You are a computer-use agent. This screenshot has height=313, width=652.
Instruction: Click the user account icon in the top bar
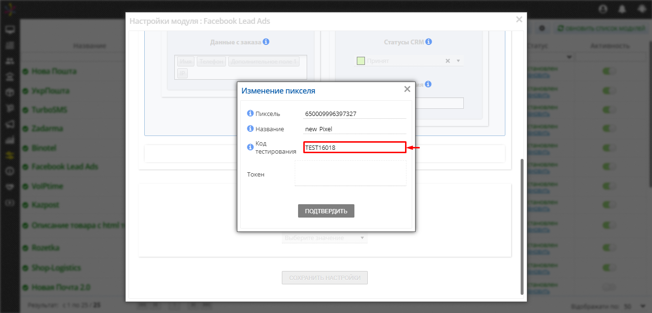pos(603,9)
